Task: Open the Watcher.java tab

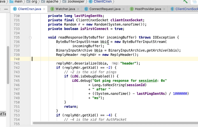Action: (x=65, y=9)
